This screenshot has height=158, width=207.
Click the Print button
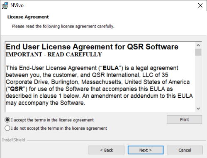tap(184, 120)
